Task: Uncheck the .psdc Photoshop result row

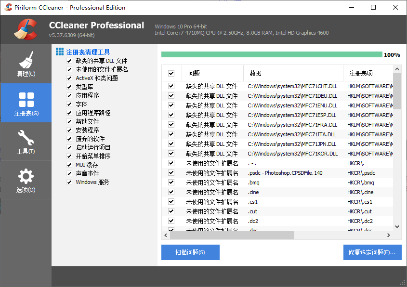Action: (171, 173)
